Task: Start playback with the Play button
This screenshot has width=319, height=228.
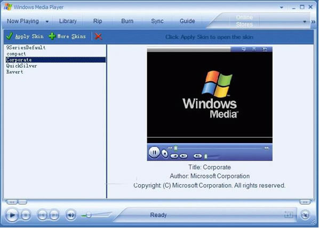Action: (12, 215)
